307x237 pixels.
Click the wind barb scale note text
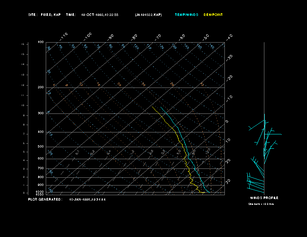click(264, 204)
